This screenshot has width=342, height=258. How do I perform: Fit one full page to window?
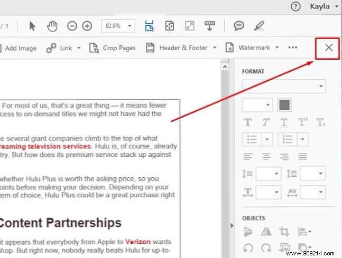pyautogui.click(x=170, y=26)
